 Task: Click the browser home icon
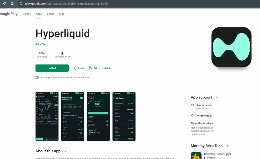click(12, 4)
